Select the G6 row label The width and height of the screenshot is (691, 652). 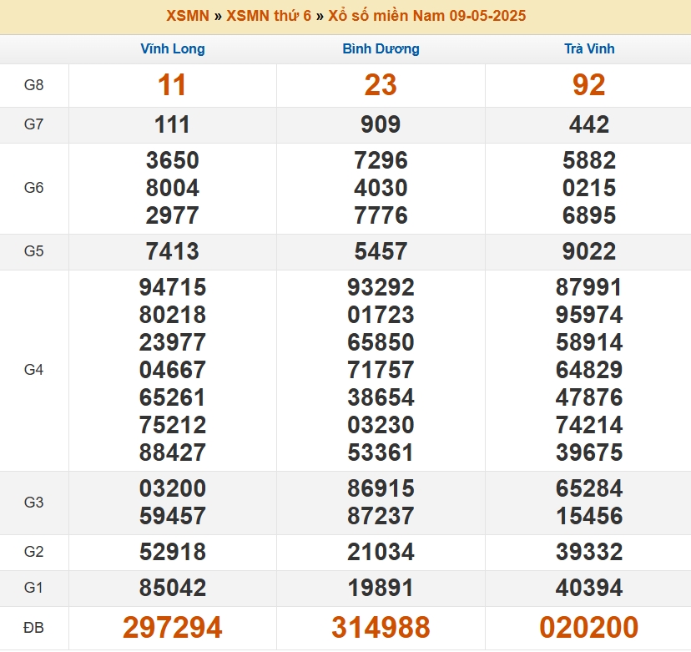34,188
